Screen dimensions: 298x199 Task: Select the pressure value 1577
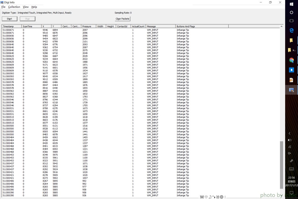85,123
